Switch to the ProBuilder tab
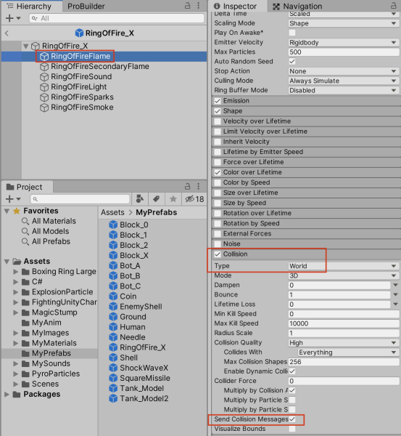The height and width of the screenshot is (436, 401). coord(86,6)
